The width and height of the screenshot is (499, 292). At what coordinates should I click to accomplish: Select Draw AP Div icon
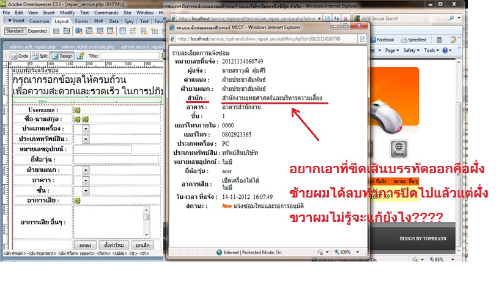[67, 31]
